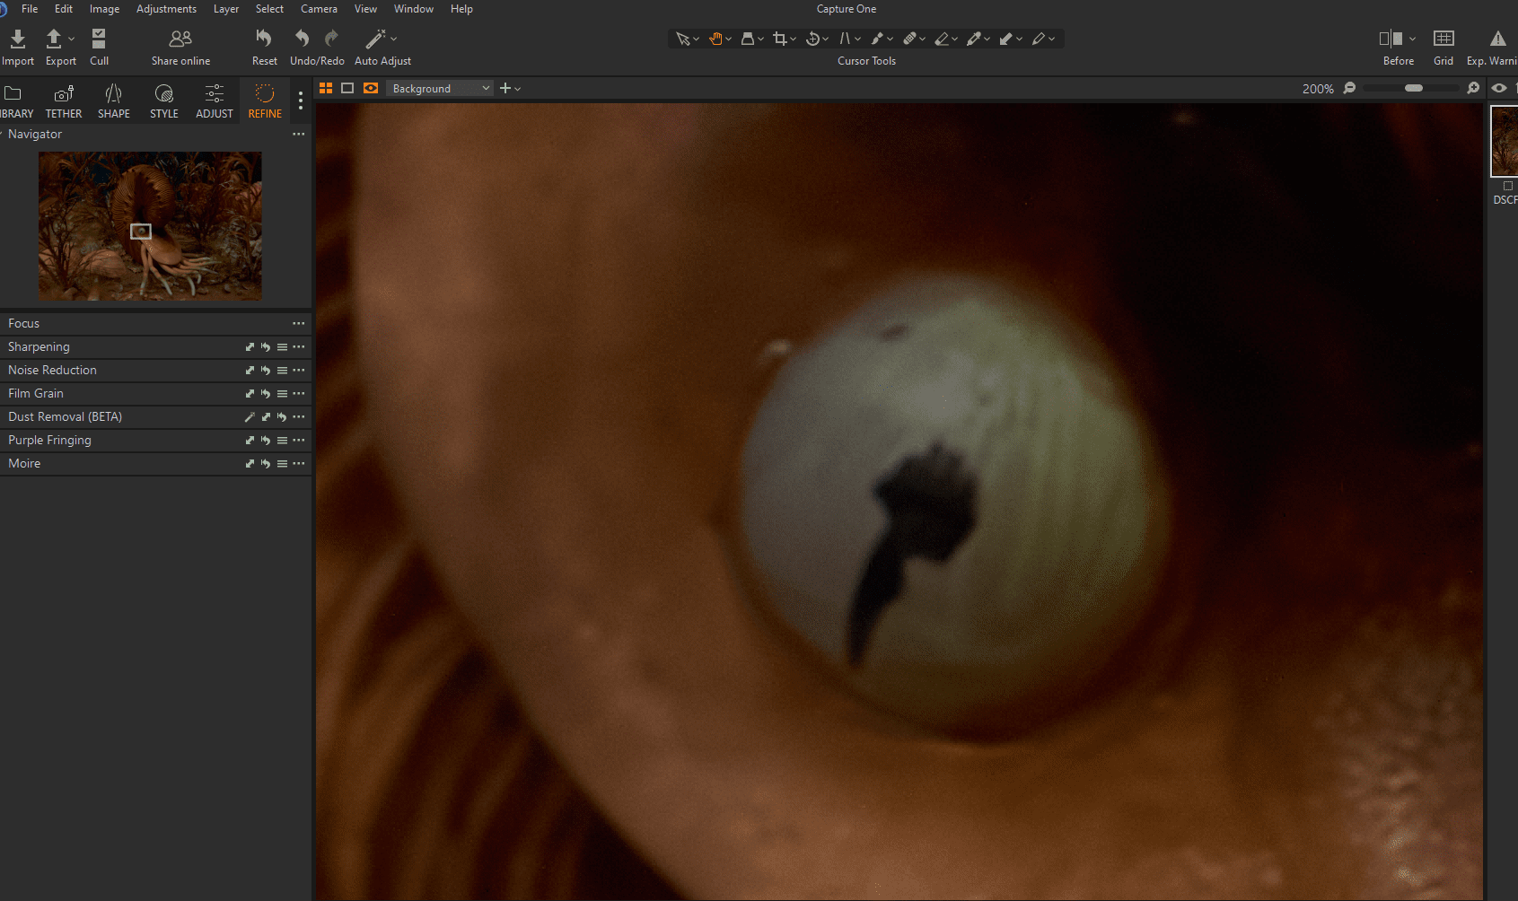The image size is (1518, 901).
Task: Select the Keystone cursor tool
Action: pos(845,39)
